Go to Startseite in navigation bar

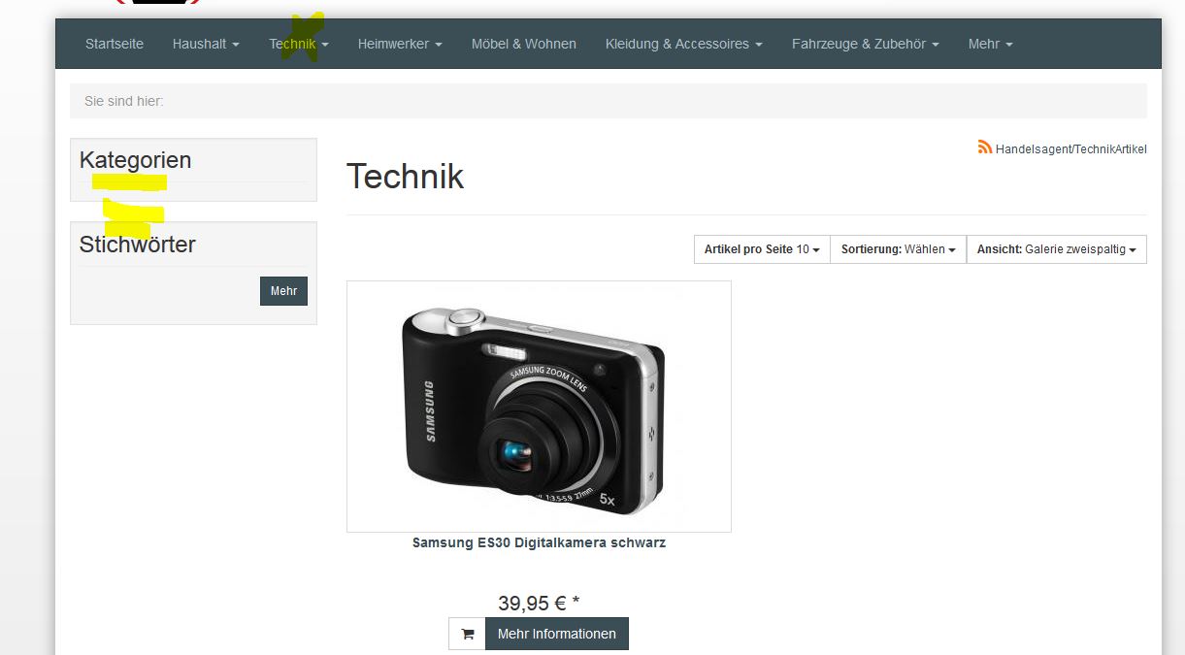115,44
